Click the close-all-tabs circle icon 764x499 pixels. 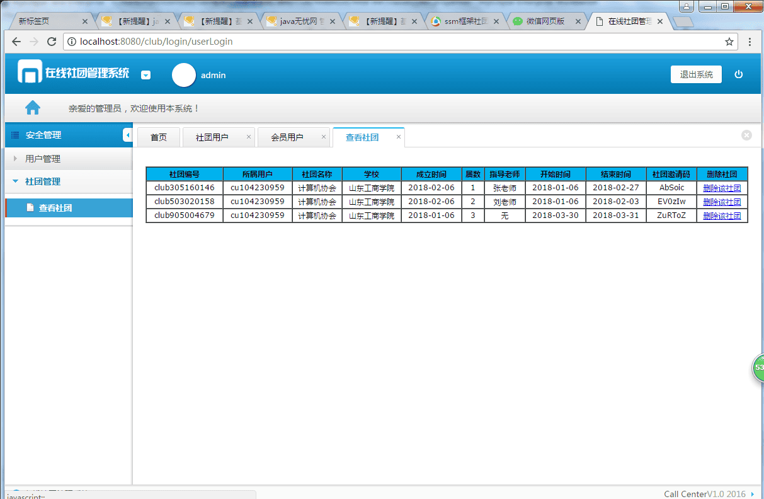(746, 135)
